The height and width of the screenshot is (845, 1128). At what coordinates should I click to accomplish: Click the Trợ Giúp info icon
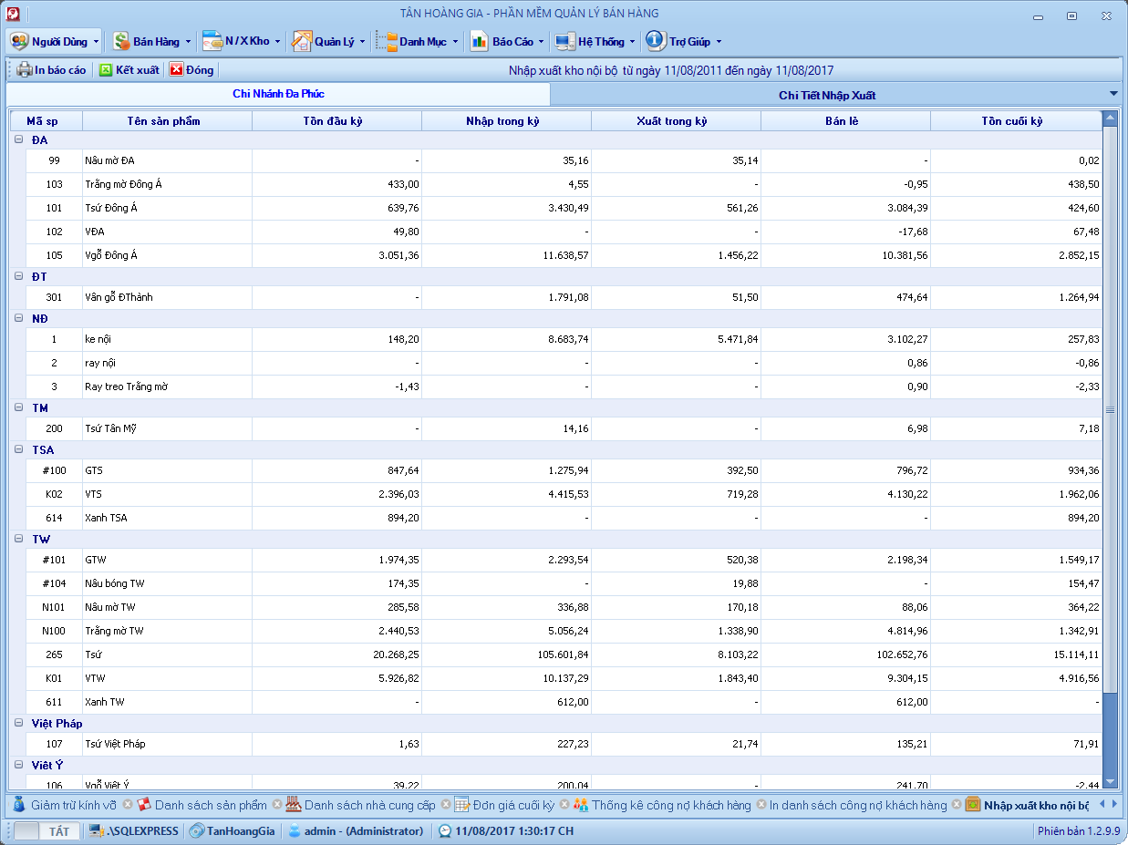[x=655, y=41]
